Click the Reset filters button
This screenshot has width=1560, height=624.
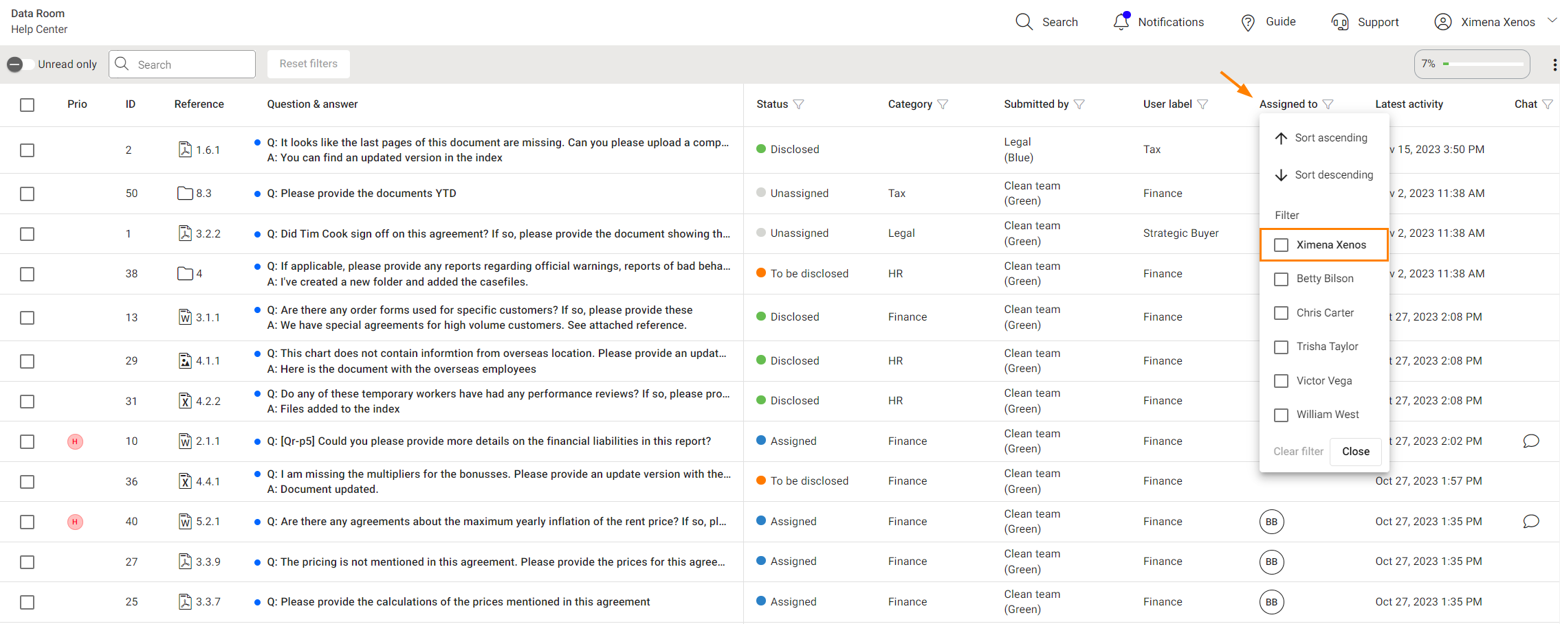[308, 64]
